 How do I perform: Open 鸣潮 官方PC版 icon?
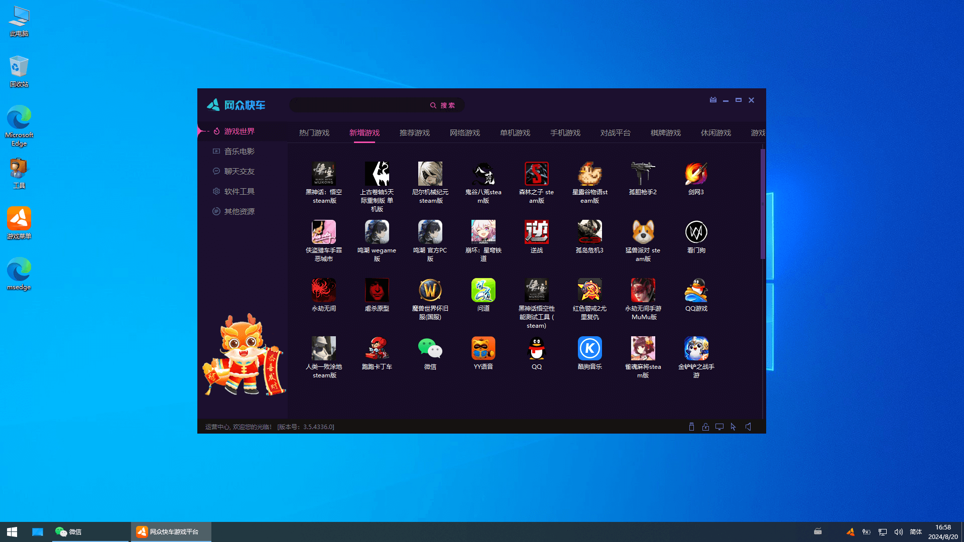click(430, 232)
